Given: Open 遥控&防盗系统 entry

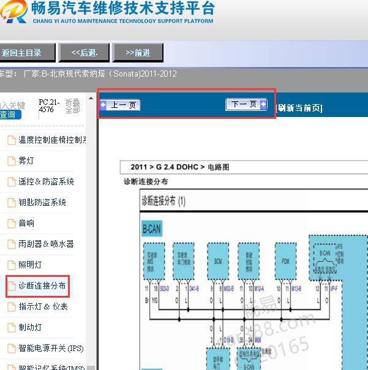Looking at the screenshot, I should [47, 181].
